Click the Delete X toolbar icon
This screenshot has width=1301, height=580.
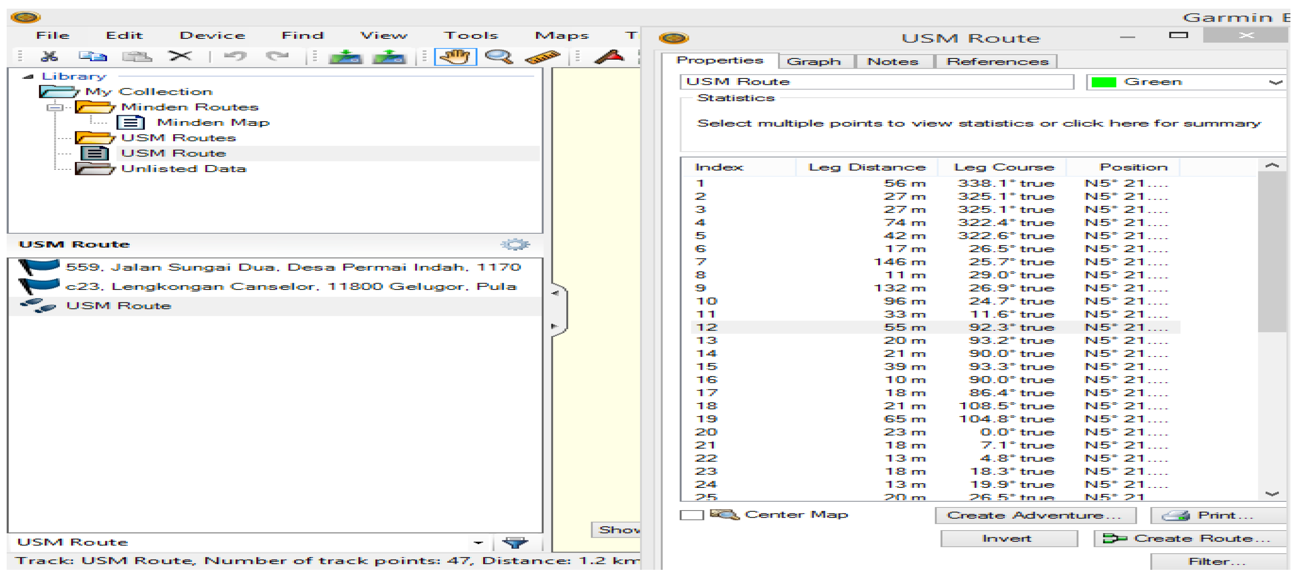pyautogui.click(x=180, y=56)
